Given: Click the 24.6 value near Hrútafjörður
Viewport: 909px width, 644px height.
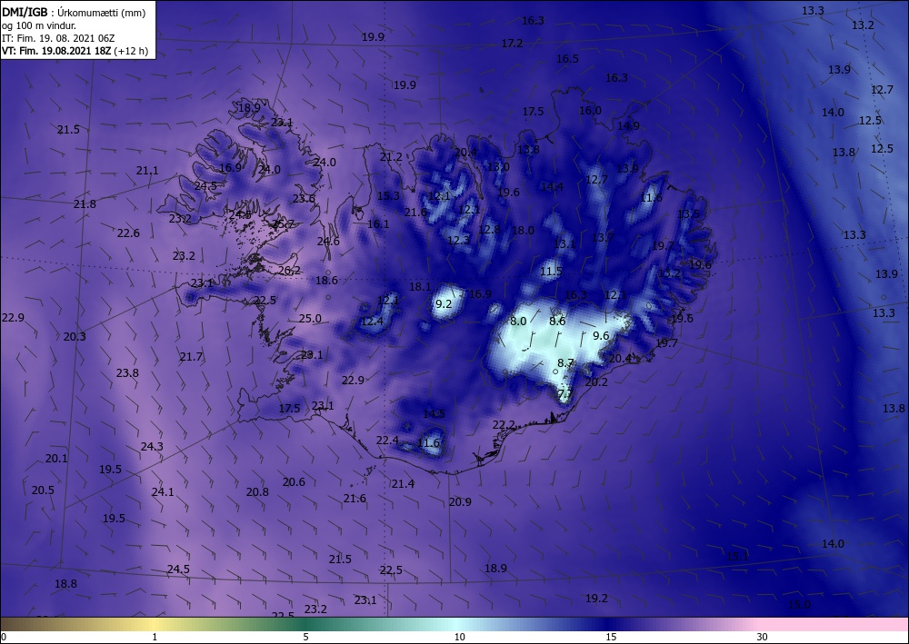Looking at the screenshot, I should (328, 242).
